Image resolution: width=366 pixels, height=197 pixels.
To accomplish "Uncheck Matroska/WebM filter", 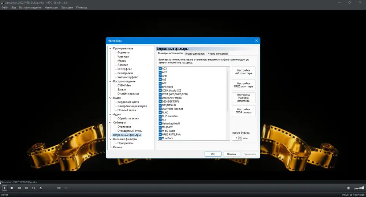I will click(x=160, y=123).
